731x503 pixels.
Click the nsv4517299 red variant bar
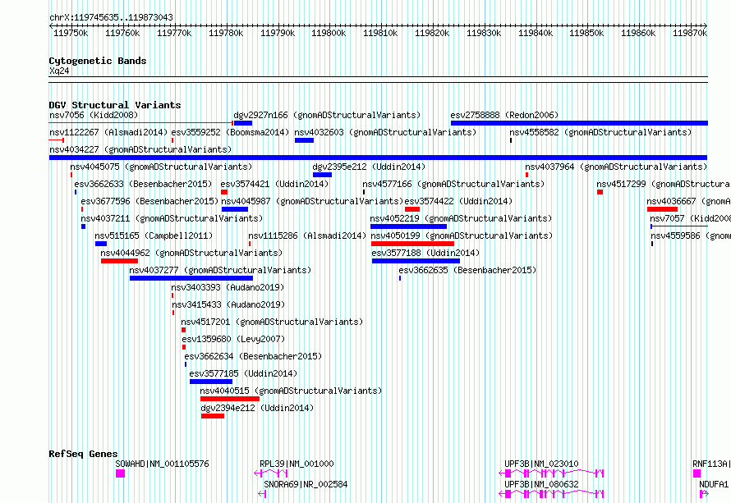[600, 192]
